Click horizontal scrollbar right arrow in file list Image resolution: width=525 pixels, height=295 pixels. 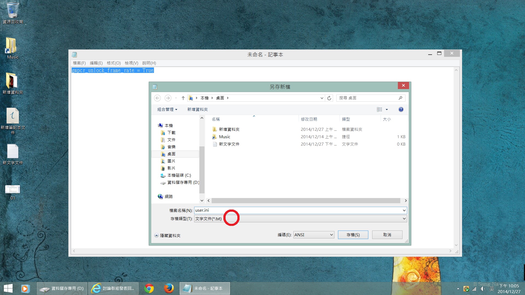(406, 201)
